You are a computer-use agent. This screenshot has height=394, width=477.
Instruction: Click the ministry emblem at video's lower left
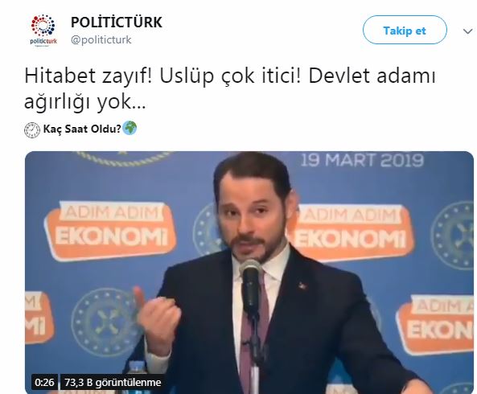(105, 323)
